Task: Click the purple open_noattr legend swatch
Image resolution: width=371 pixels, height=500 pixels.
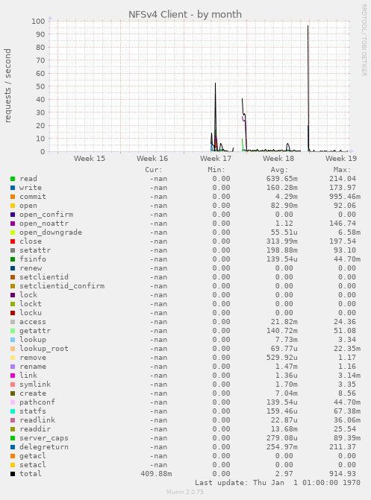Action: pos(13,224)
